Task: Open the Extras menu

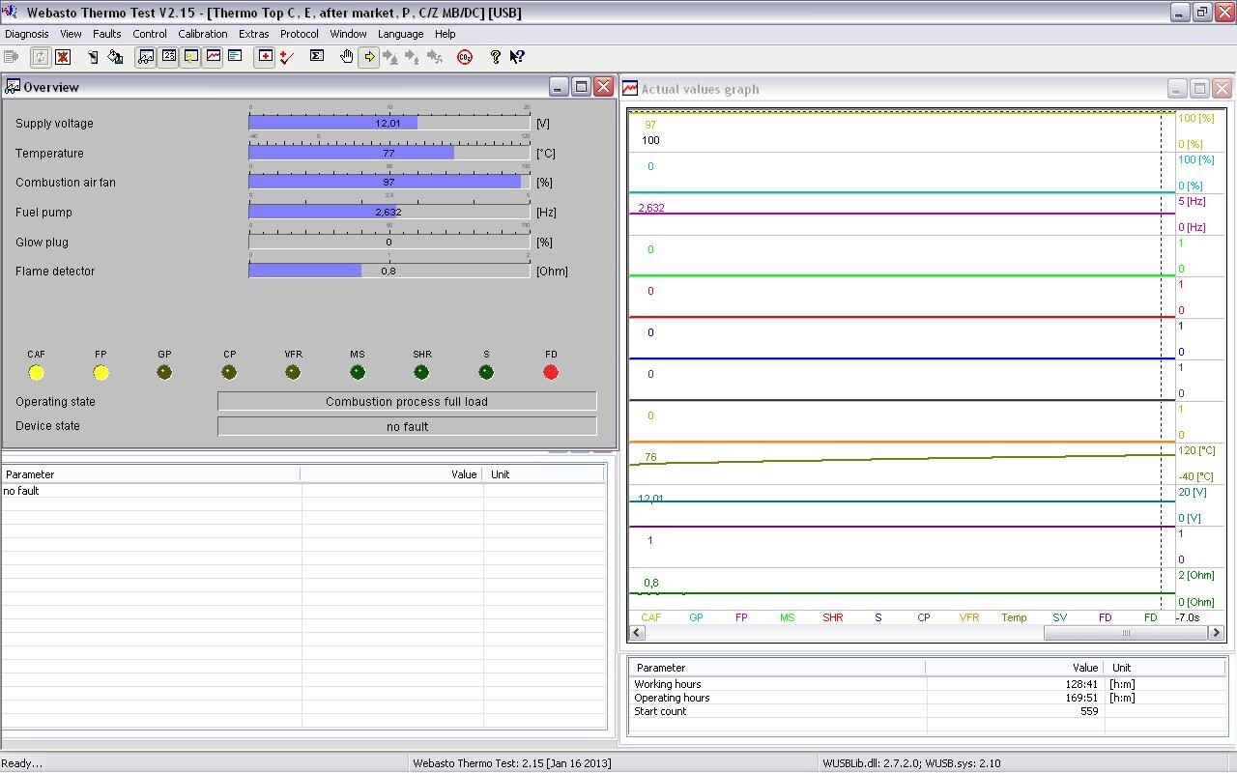Action: (254, 34)
